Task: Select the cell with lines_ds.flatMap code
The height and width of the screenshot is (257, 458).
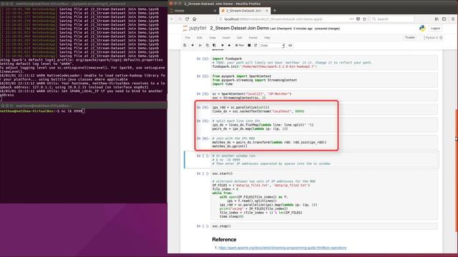Action: click(324, 125)
